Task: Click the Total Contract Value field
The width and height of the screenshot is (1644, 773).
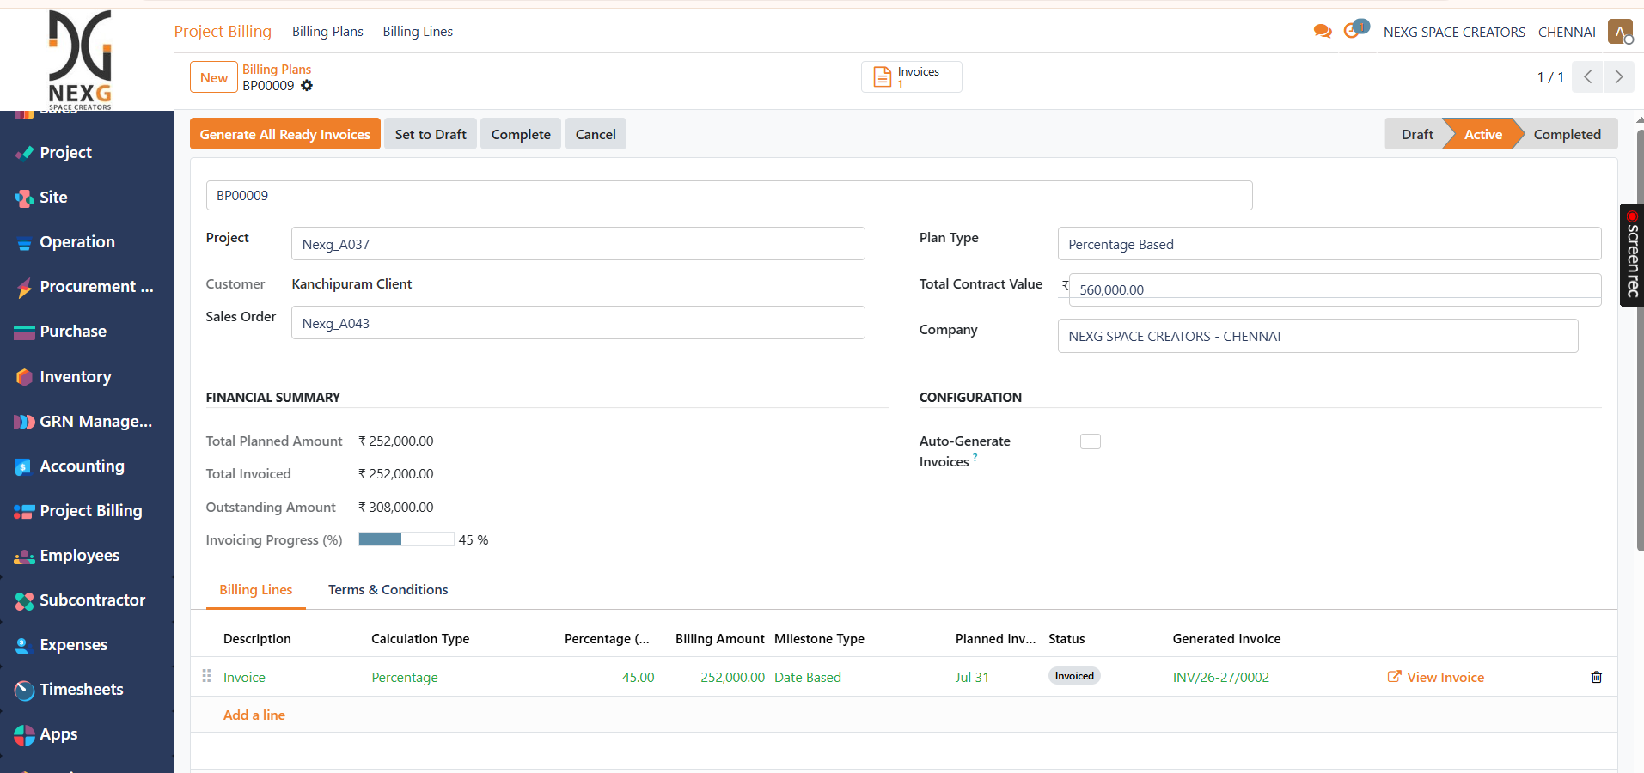Action: pos(1335,289)
